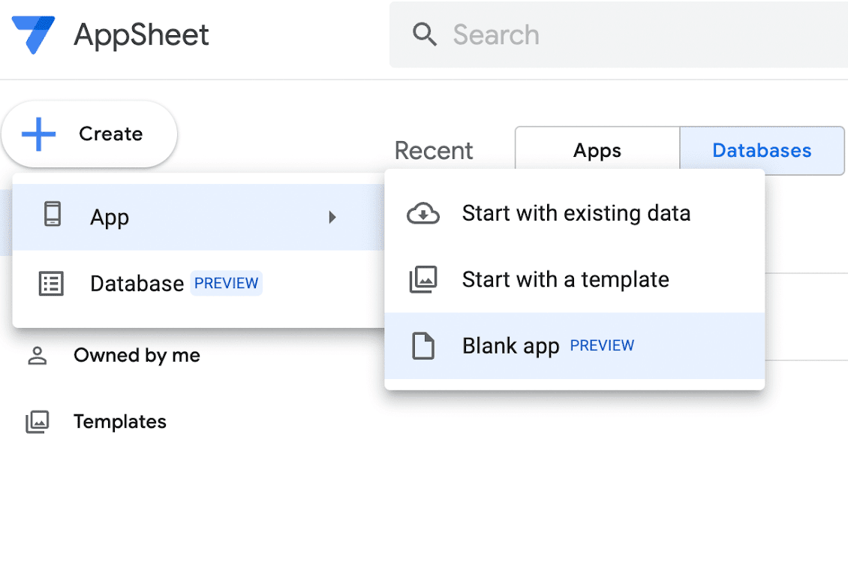Viewport: 848px width, 581px height.
Task: Click the gallery icon beside Templates in sidebar
Action: 38,421
